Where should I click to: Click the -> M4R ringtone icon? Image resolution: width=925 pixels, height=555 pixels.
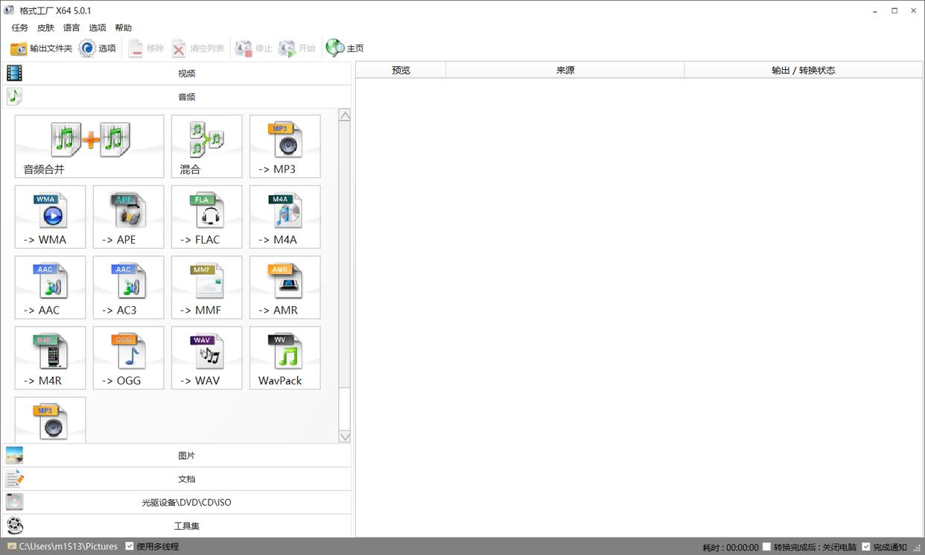click(50, 358)
